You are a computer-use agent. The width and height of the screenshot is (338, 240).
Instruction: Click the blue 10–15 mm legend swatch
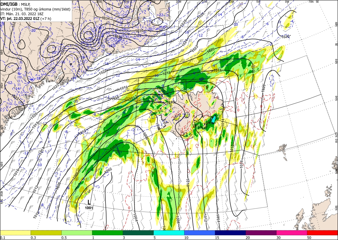pos(200,233)
